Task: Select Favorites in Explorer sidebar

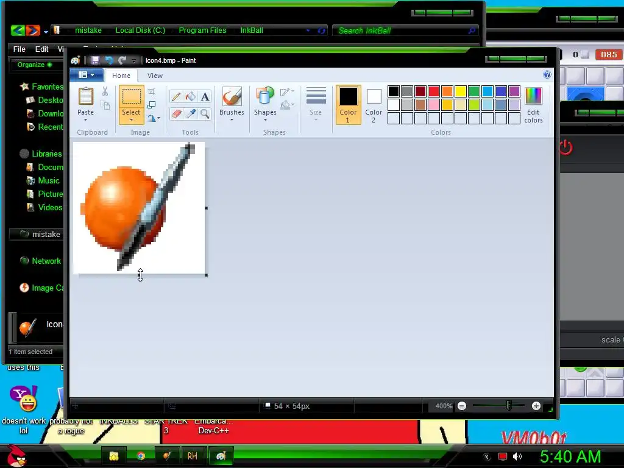Action: (48, 87)
